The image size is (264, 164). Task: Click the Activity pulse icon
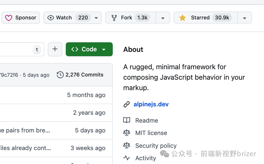(x=127, y=158)
